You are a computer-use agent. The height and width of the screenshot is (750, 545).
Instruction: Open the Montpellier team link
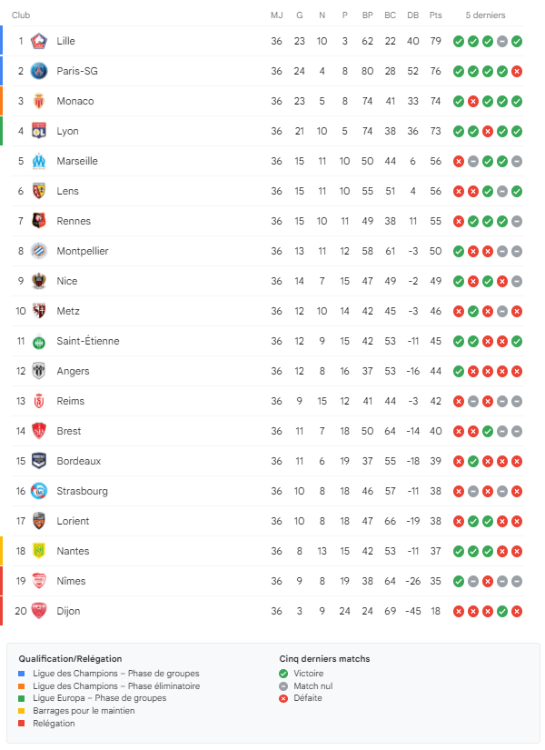(82, 251)
